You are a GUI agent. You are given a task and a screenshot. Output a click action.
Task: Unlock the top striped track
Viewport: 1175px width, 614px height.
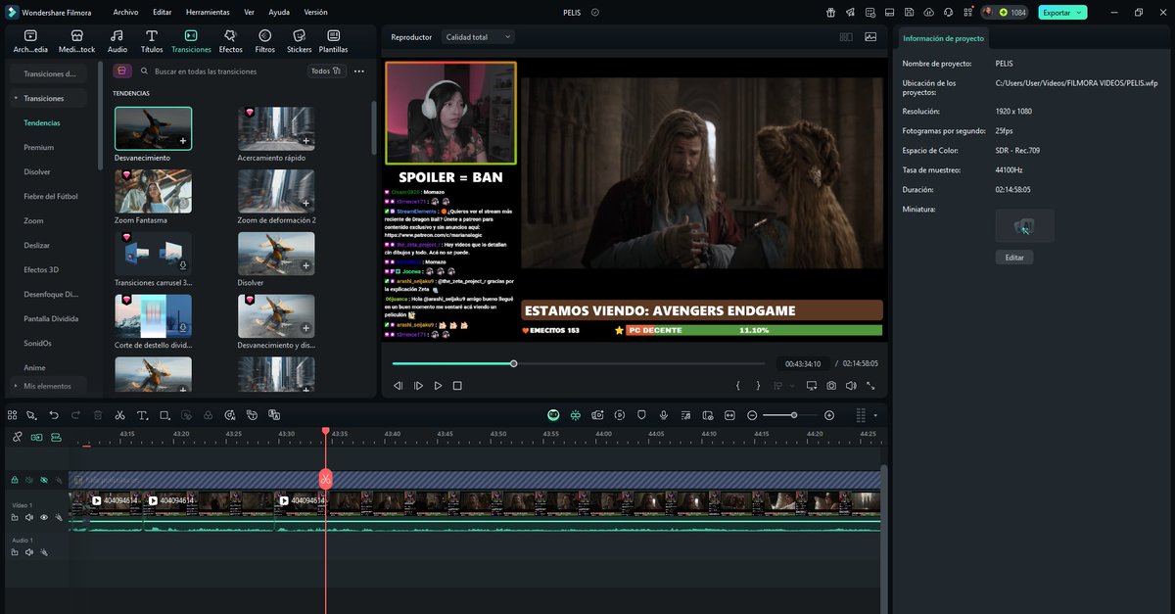point(15,480)
